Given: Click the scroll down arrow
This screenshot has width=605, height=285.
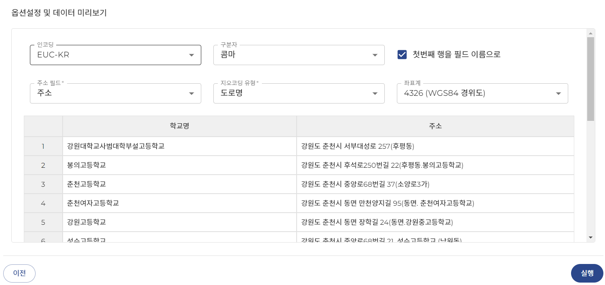Looking at the screenshot, I should pos(590,237).
